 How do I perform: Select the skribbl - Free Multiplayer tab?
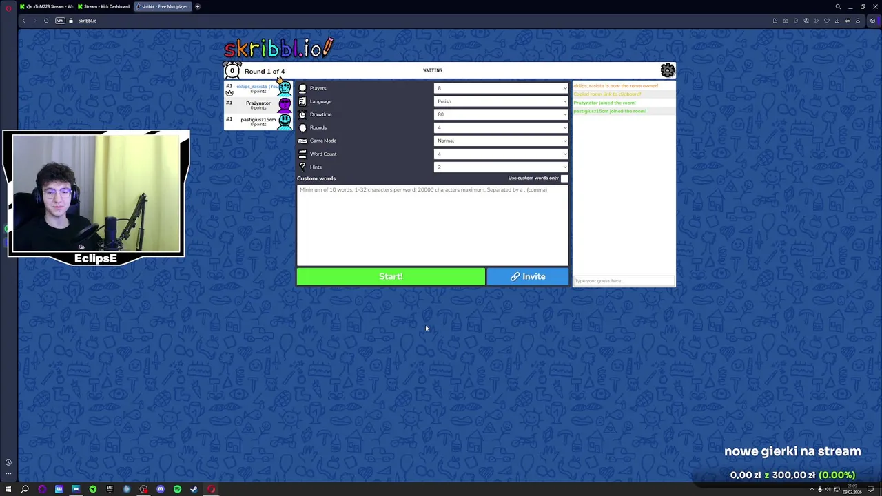point(163,6)
